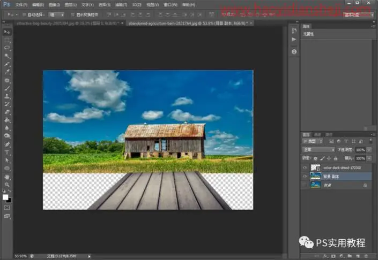Filter layers by adjustment layers icon

pyautogui.click(x=339, y=141)
